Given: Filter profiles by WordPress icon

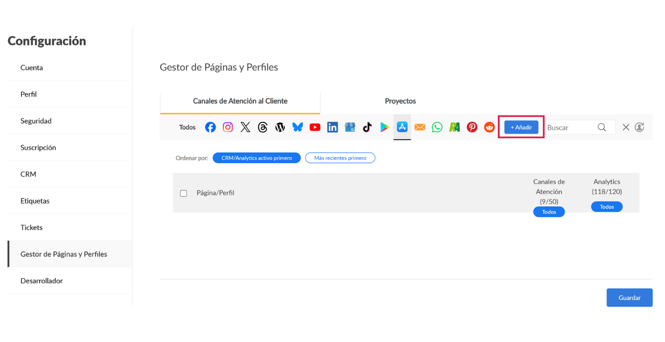Looking at the screenshot, I should pyautogui.click(x=280, y=127).
